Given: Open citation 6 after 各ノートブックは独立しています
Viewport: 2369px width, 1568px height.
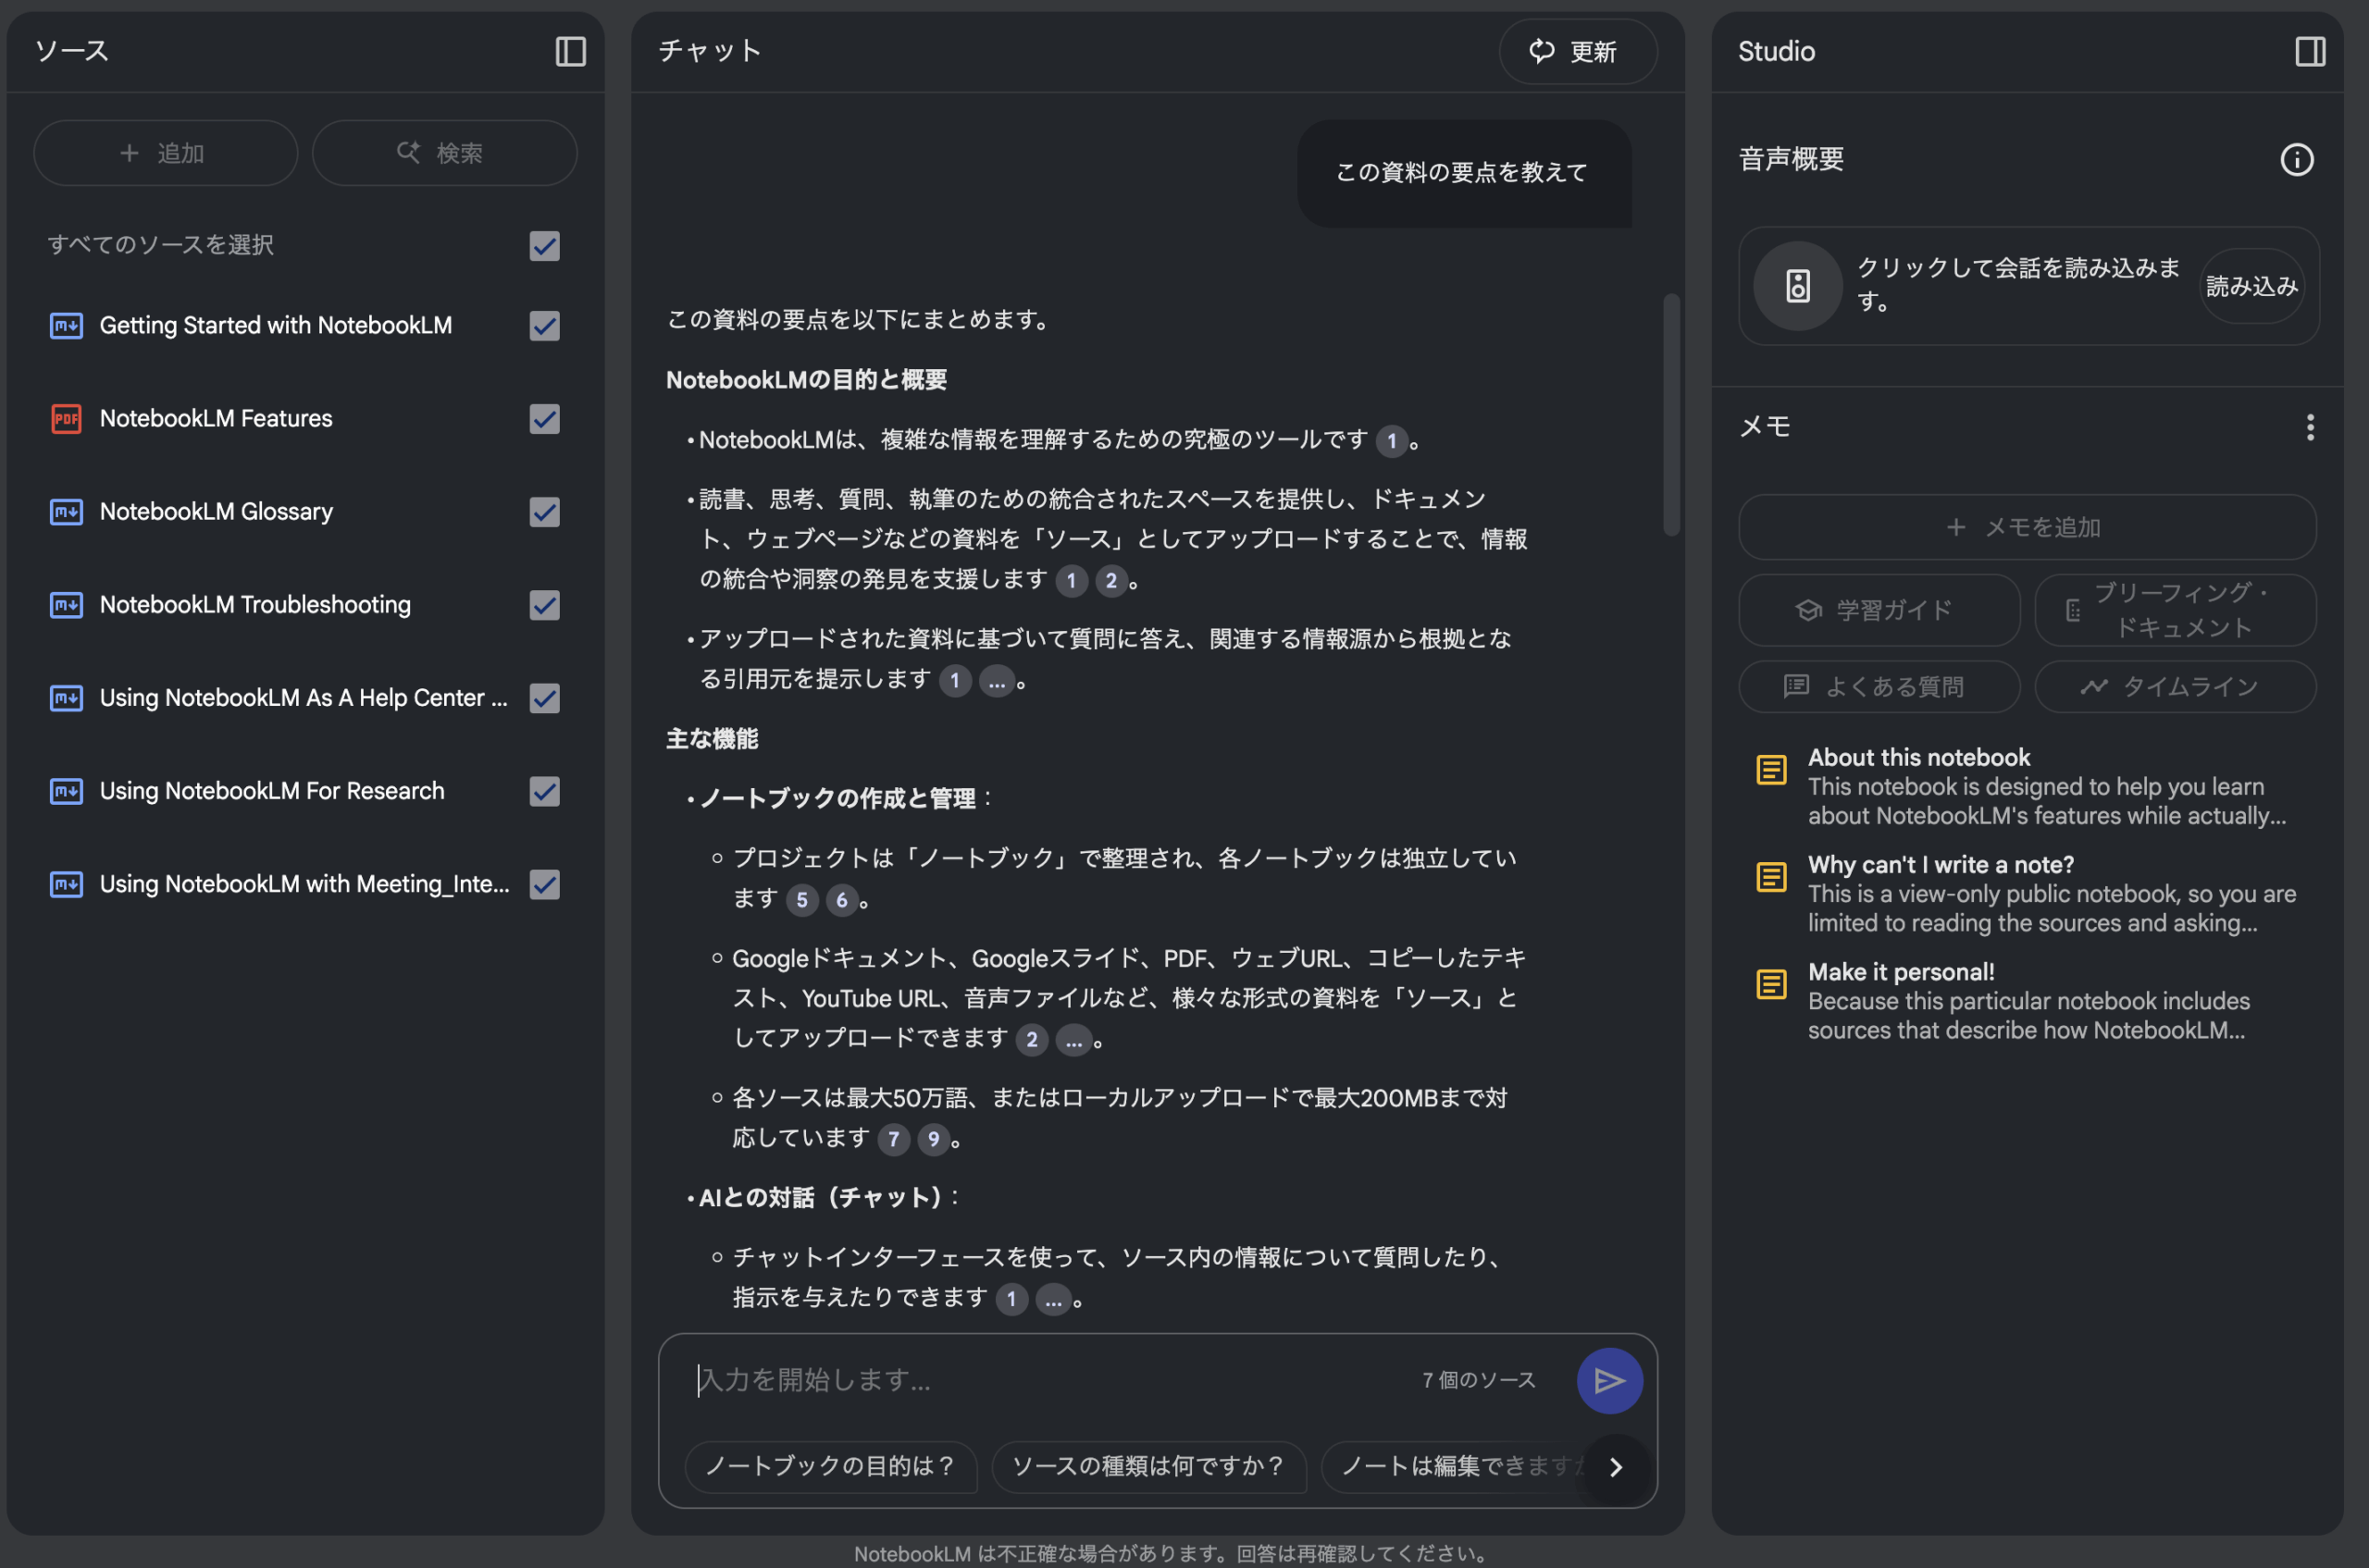Looking at the screenshot, I should (841, 901).
